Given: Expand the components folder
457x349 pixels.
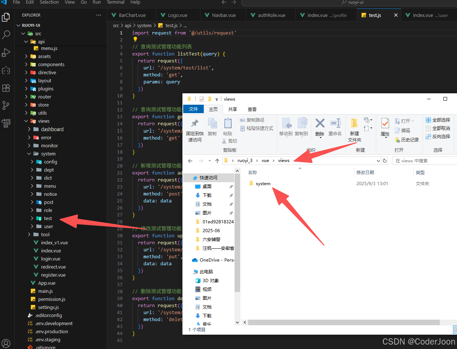Looking at the screenshot, I should [26, 65].
